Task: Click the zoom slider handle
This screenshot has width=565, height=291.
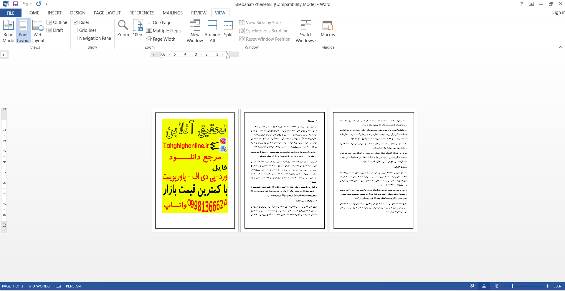Action: [x=512, y=286]
